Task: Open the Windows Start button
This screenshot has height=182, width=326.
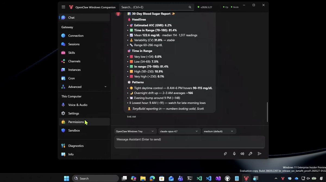Action: (x=66, y=178)
